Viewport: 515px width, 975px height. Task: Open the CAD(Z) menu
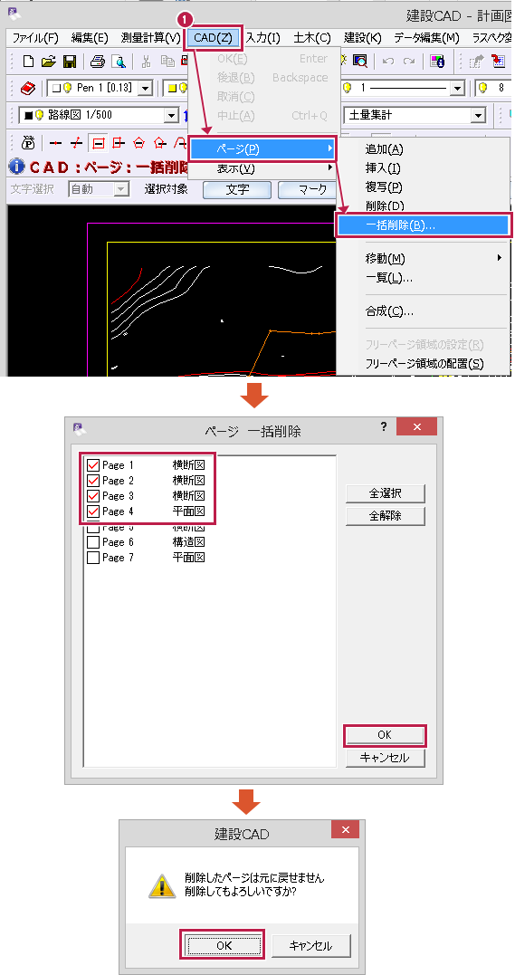tap(213, 38)
